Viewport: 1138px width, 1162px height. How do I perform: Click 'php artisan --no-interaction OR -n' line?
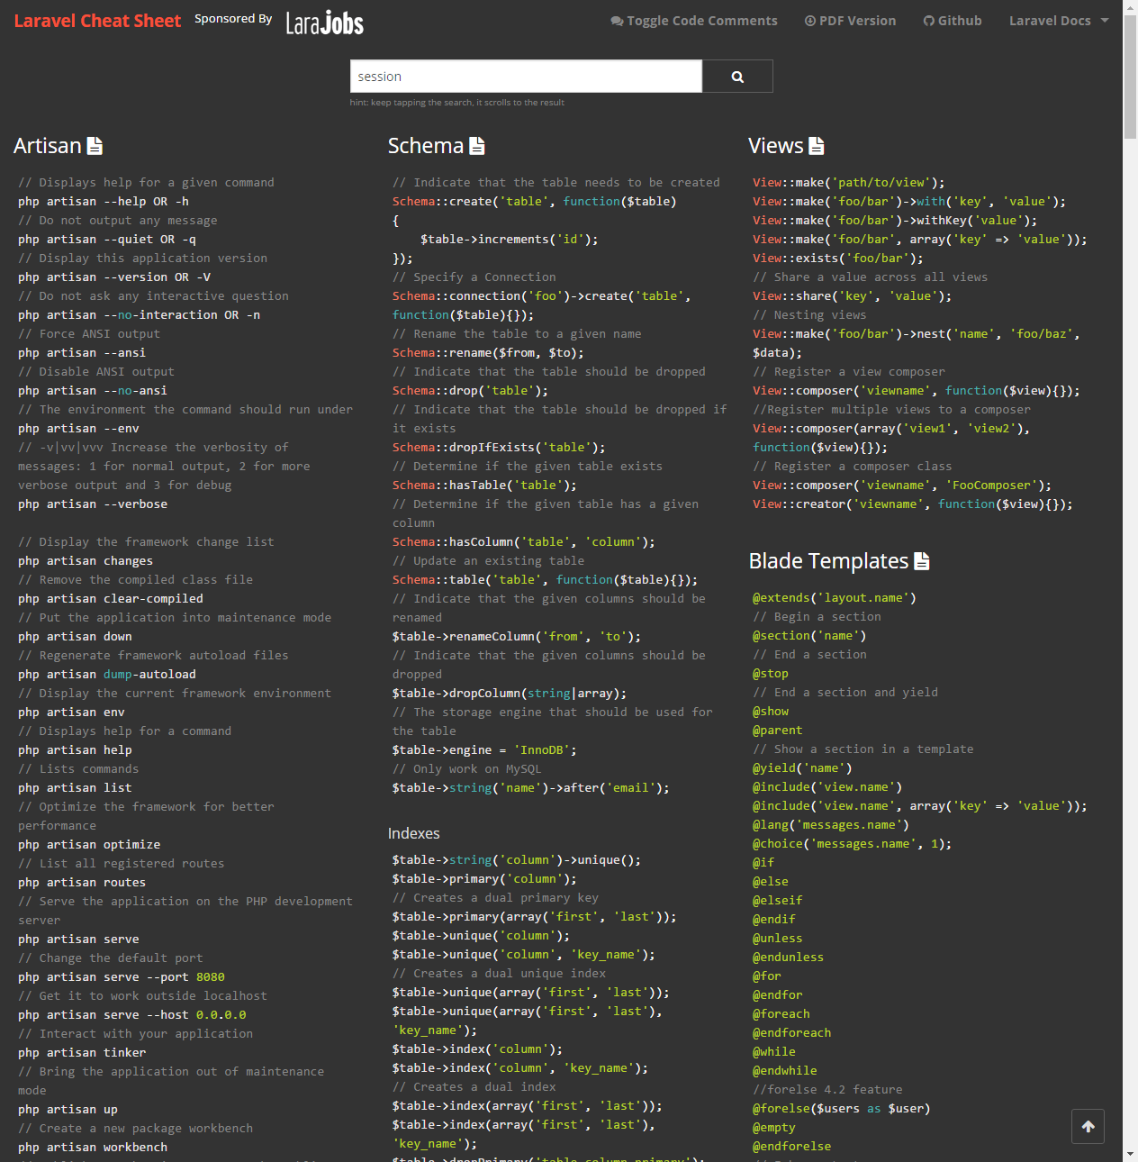pyautogui.click(x=140, y=315)
